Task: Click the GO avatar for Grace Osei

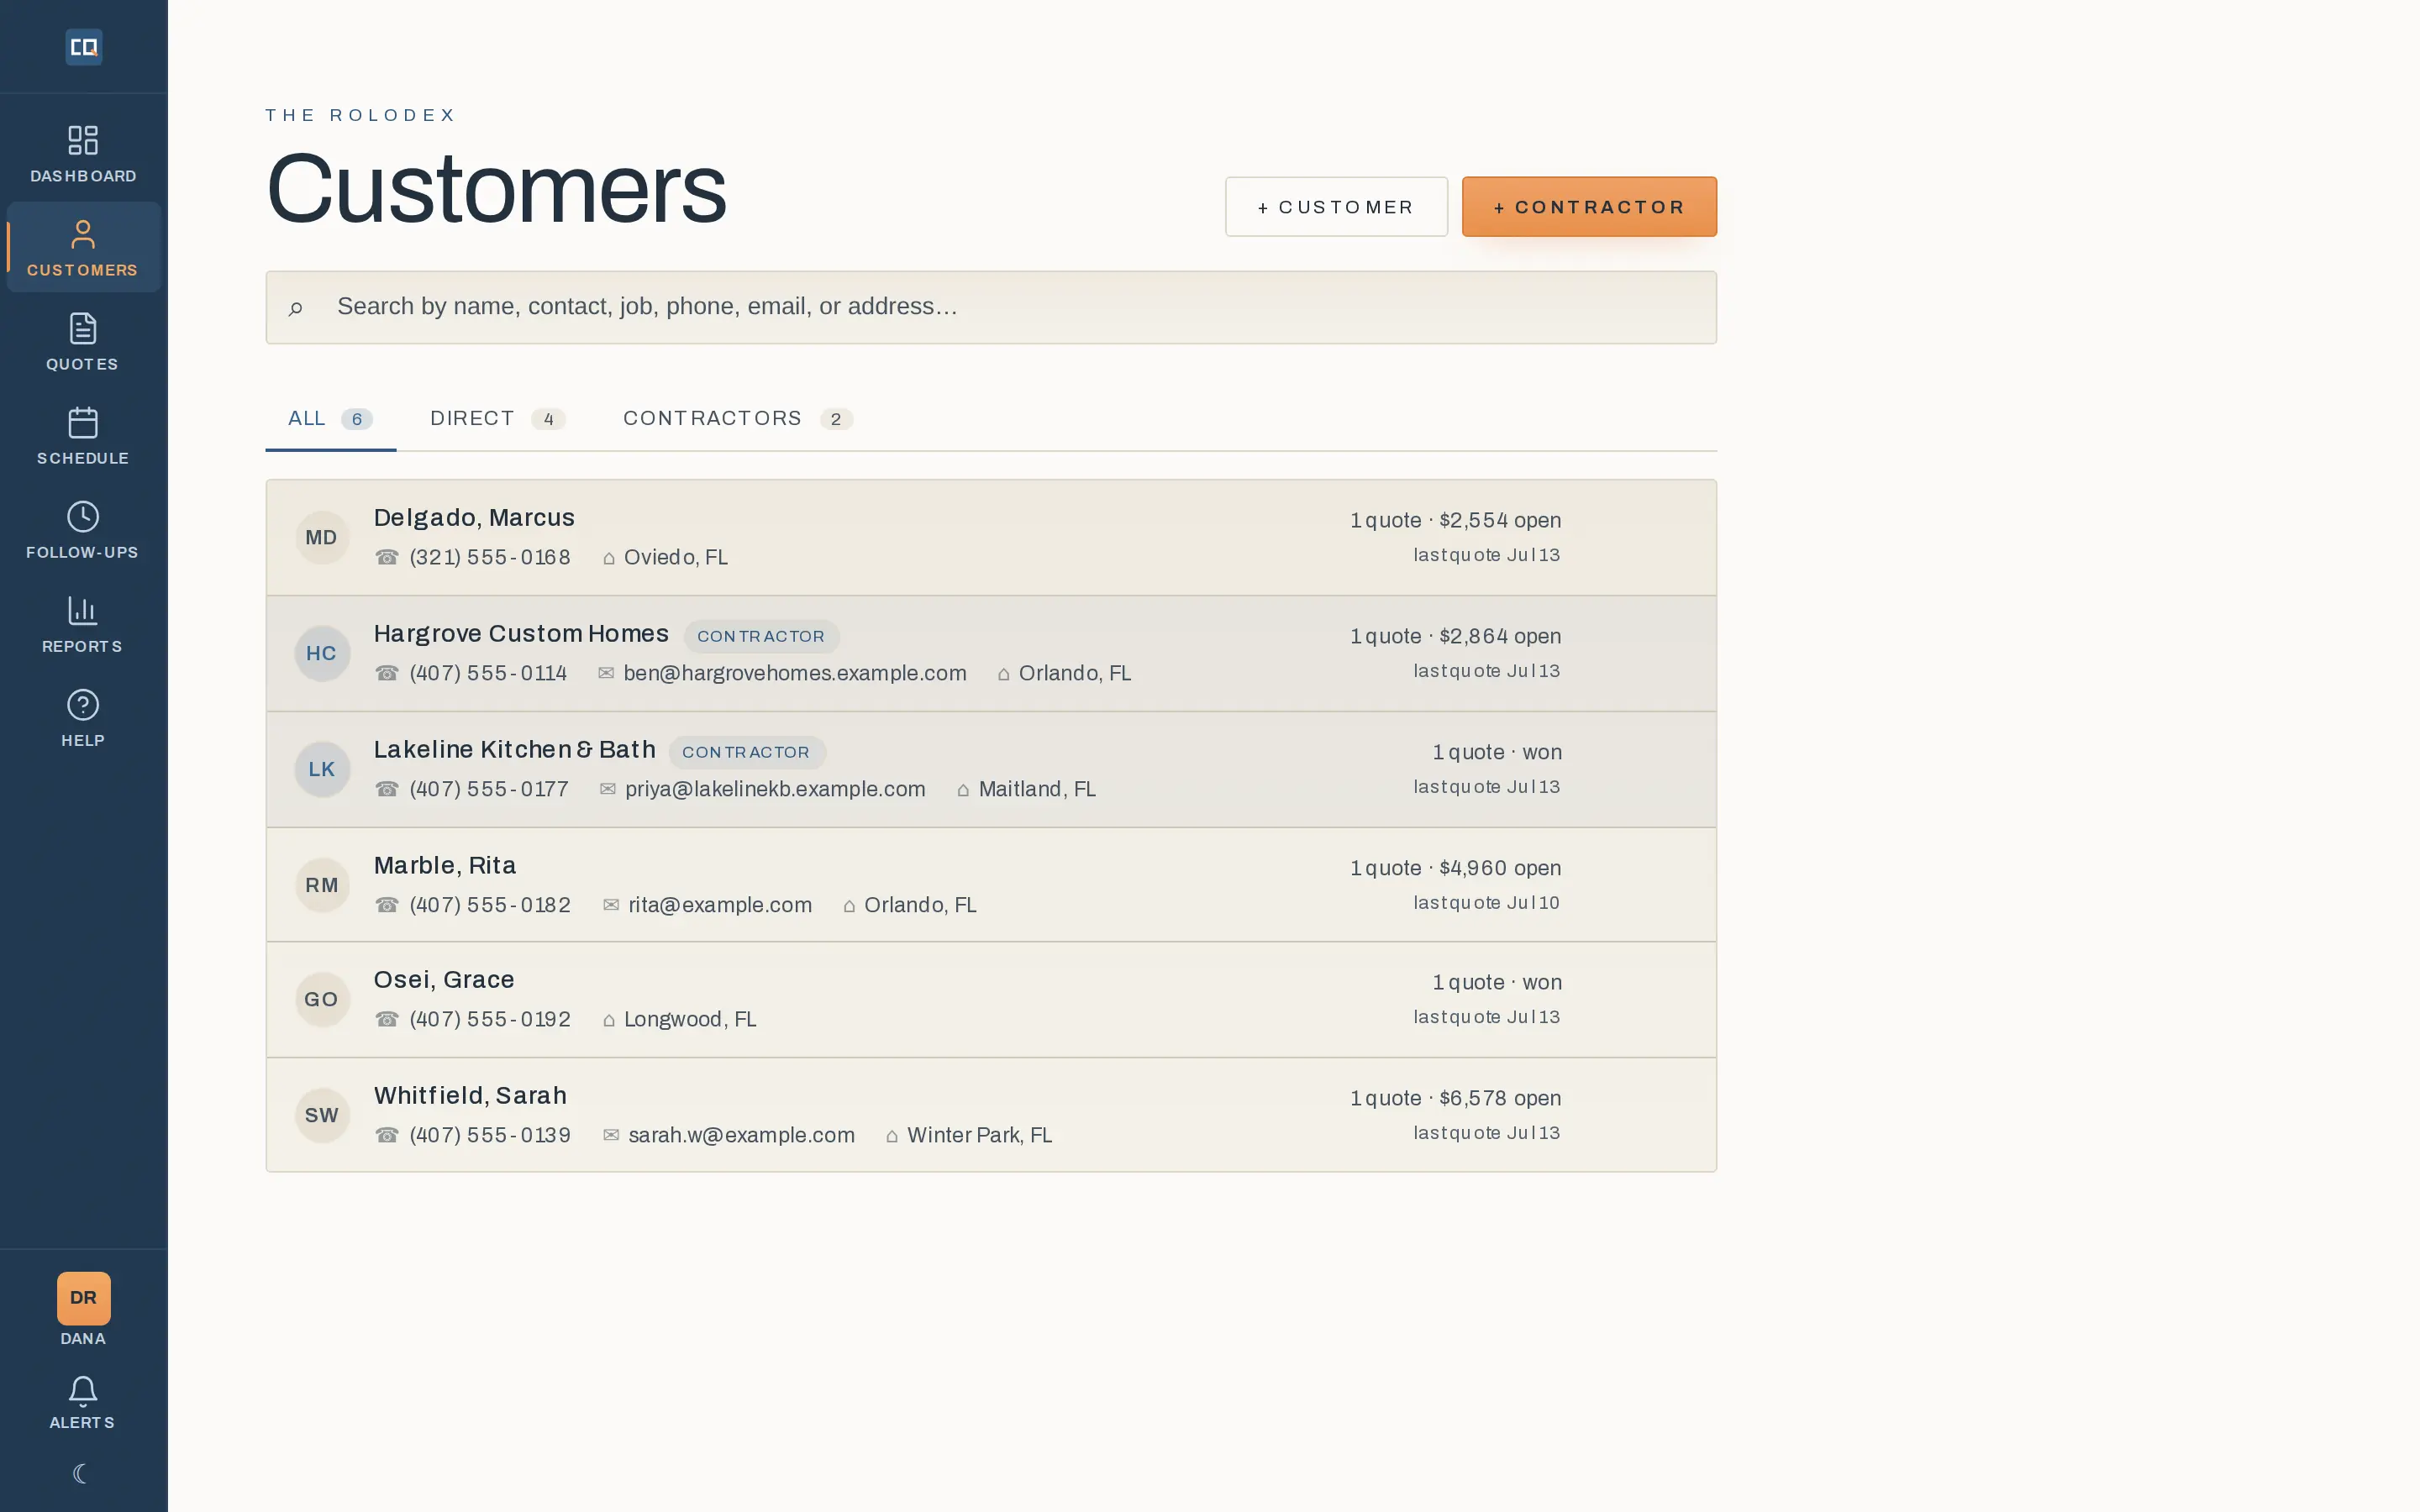Action: [x=321, y=1000]
